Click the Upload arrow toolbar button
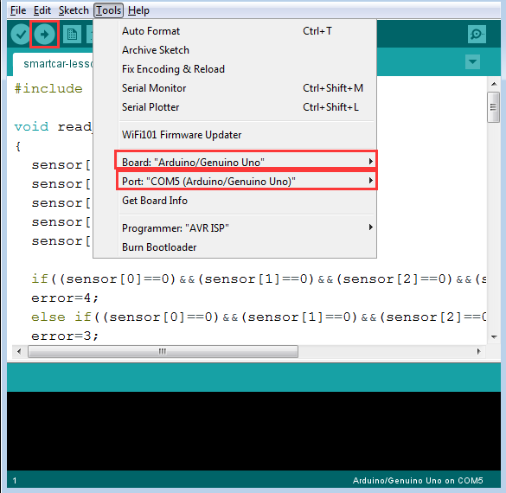Viewport: 506px width, 493px height. tap(44, 35)
